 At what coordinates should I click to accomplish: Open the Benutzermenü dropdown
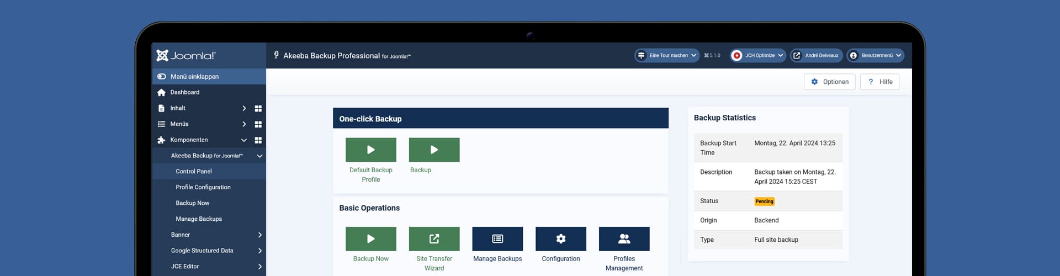tap(875, 55)
